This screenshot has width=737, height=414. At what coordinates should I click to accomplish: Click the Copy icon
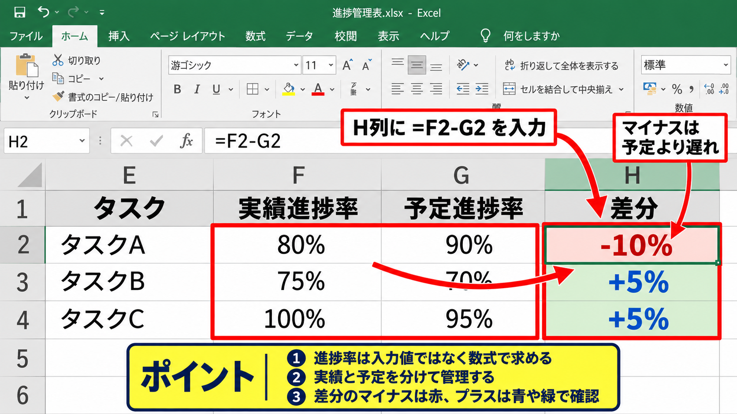(58, 78)
